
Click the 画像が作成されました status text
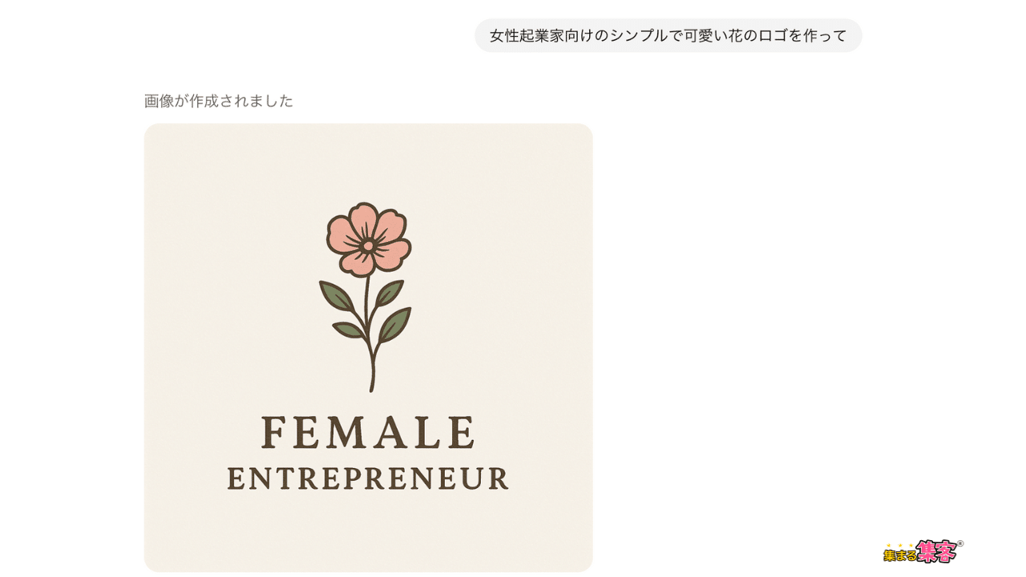click(219, 101)
